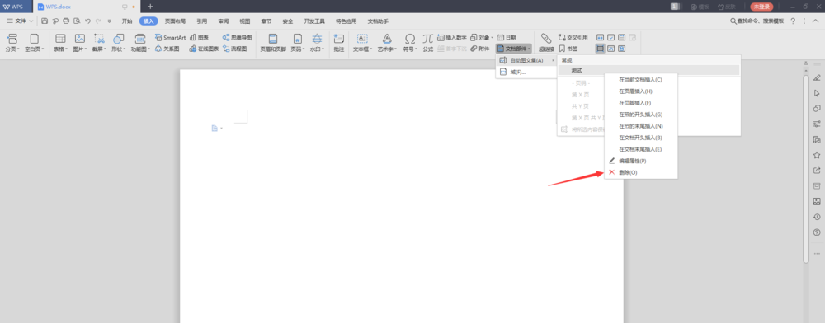The width and height of the screenshot is (825, 323).
Task: Open the 页码 page number dropdown
Action: point(298,49)
